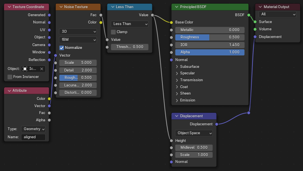303x171 pixels.
Task: Open the fBM noise type dropdown
Action: pos(78,40)
